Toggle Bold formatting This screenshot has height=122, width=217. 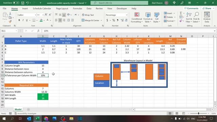19,20
